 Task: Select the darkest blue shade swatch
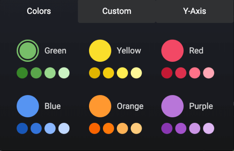pos(22,129)
